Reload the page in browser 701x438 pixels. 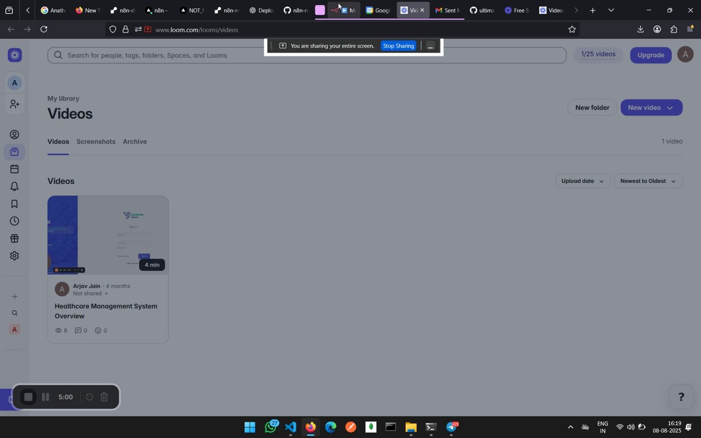pyautogui.click(x=44, y=30)
